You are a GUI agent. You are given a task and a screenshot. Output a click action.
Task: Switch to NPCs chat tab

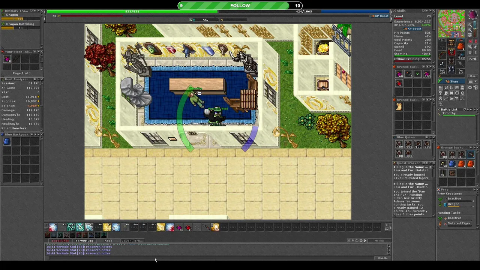[108, 241]
